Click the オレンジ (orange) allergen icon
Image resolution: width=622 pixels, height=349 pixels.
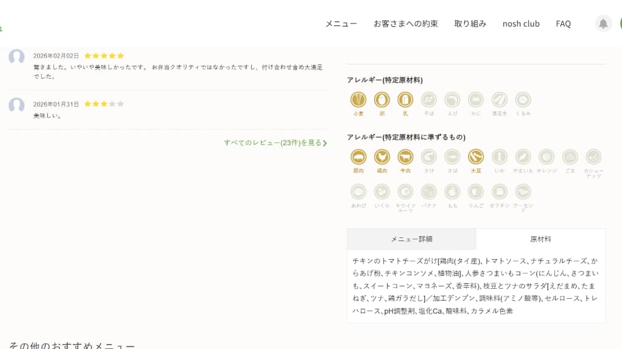pyautogui.click(x=546, y=157)
